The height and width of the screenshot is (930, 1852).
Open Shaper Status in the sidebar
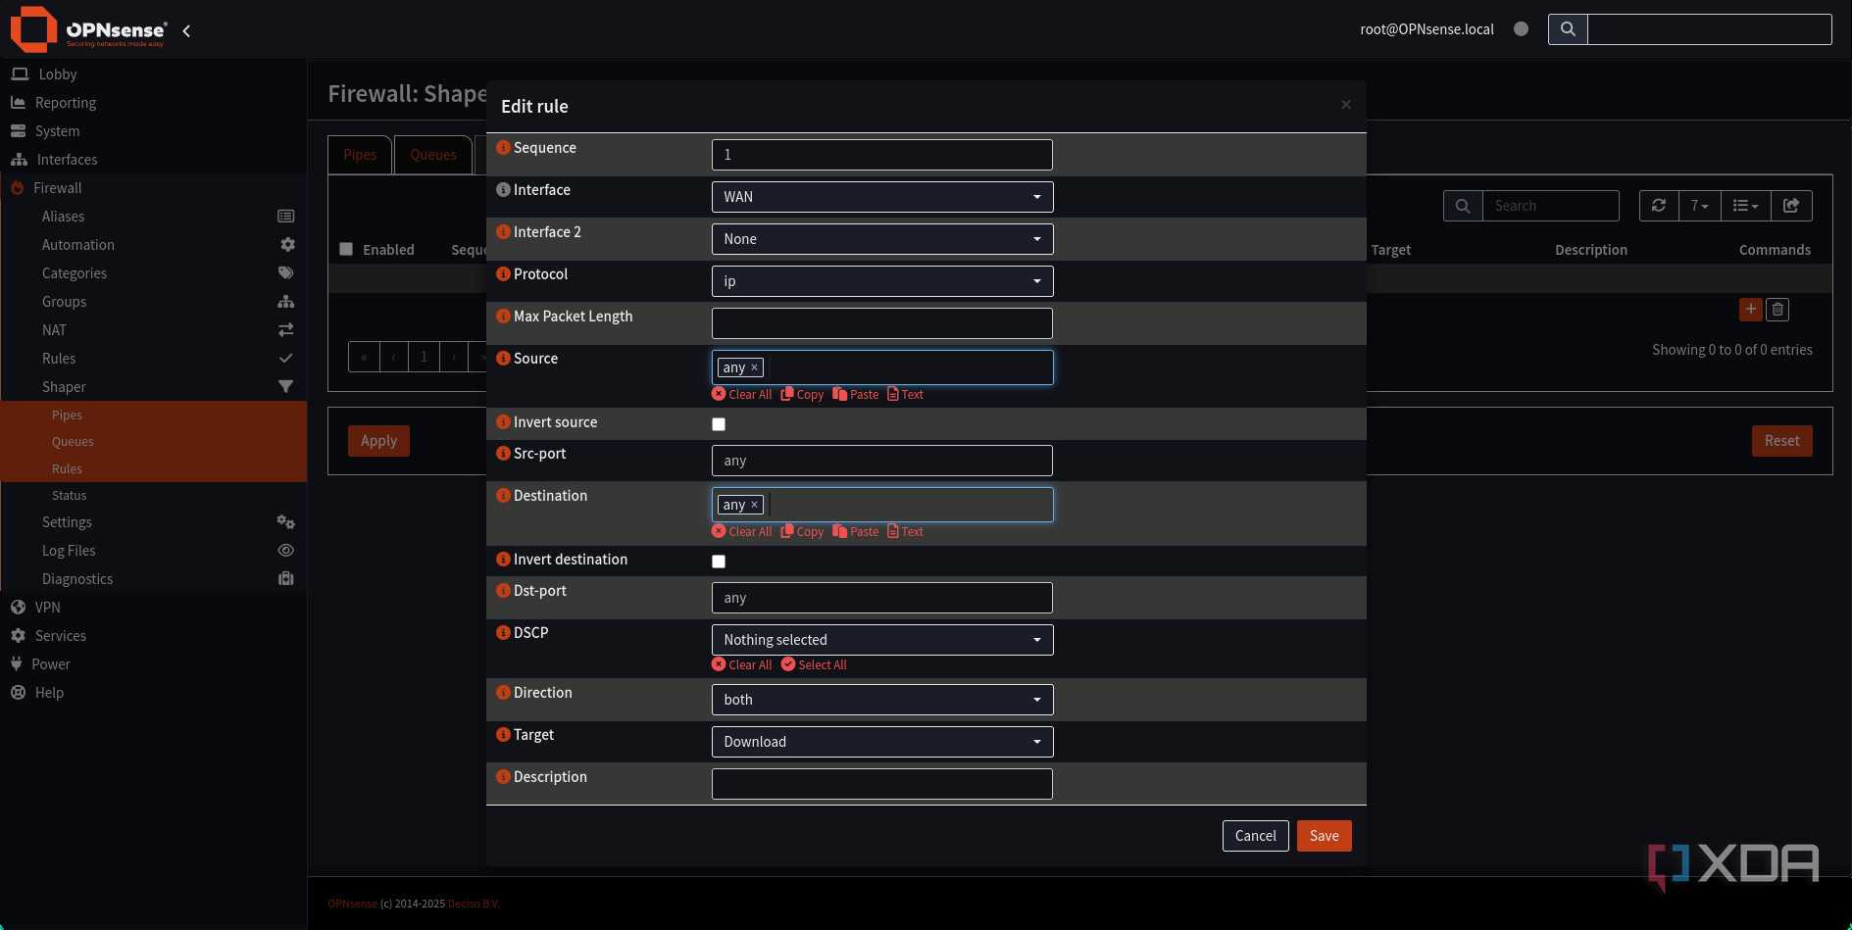pos(70,495)
